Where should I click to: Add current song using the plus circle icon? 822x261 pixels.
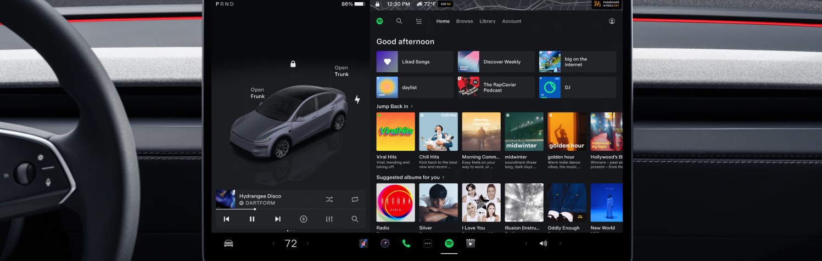[304, 219]
